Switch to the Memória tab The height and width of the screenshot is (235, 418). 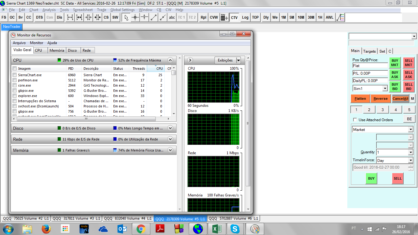[57, 50]
